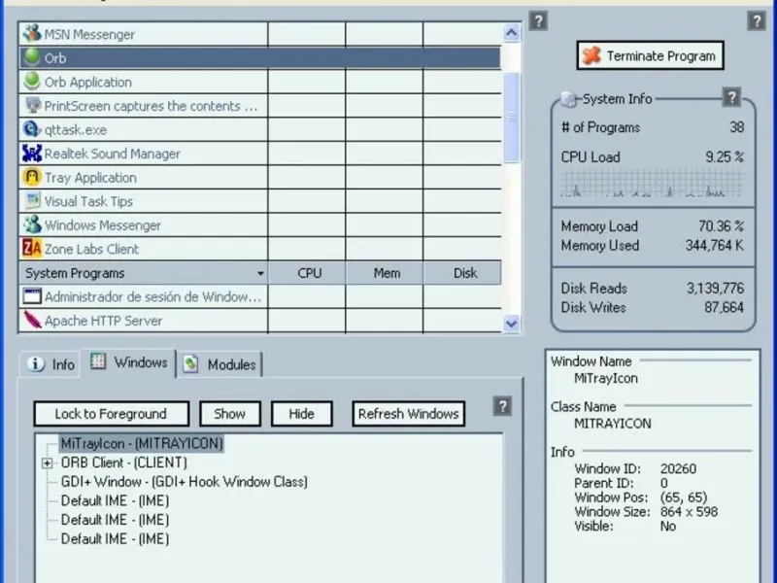Click the qttask.exe QuickTime icon
Screen dimensions: 777x583
(x=32, y=129)
